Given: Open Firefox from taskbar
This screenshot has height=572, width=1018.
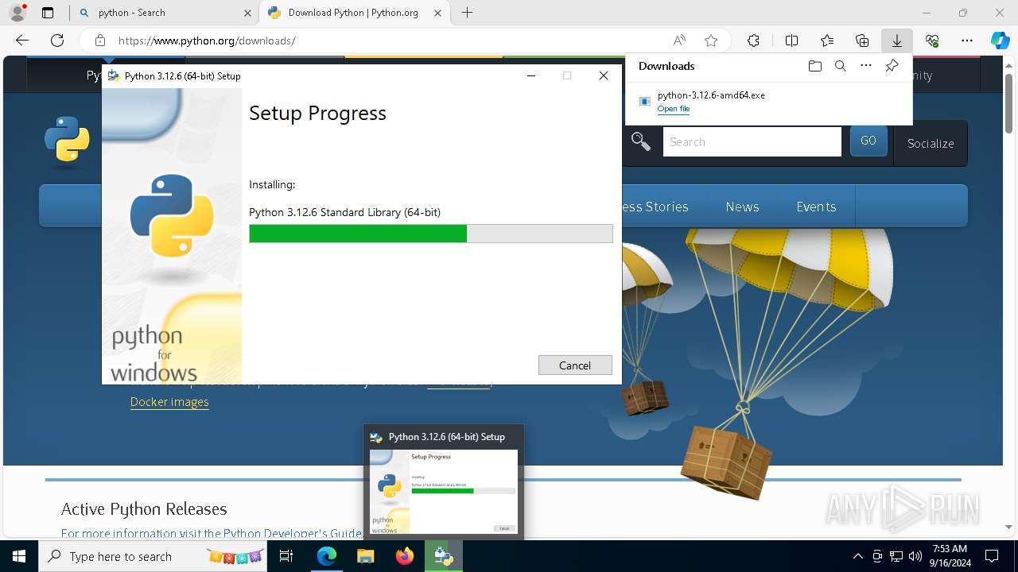Looking at the screenshot, I should (405, 556).
